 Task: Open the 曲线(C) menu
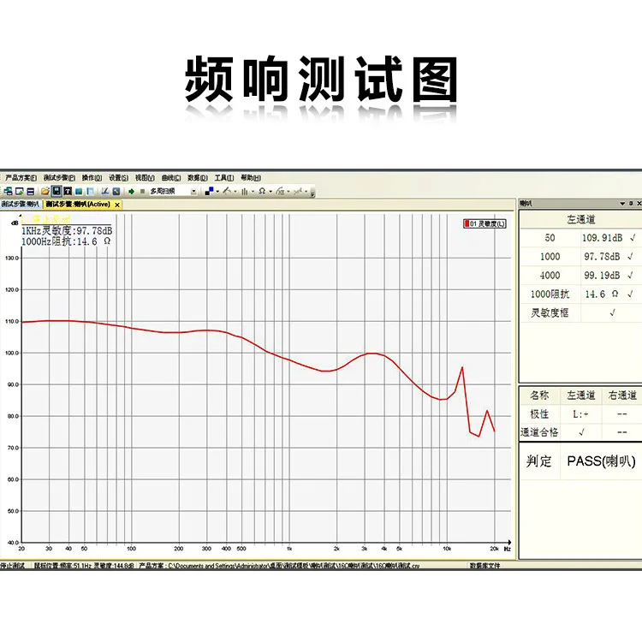click(171, 178)
